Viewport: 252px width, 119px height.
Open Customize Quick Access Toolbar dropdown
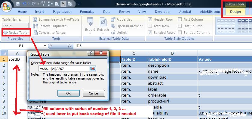[x=79, y=4]
